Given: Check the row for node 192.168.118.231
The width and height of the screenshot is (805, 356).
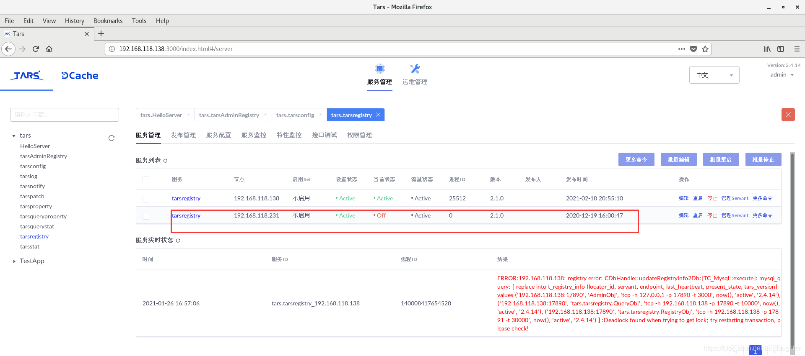Looking at the screenshot, I should click(146, 216).
